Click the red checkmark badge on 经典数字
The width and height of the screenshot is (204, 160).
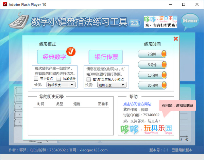(71, 52)
